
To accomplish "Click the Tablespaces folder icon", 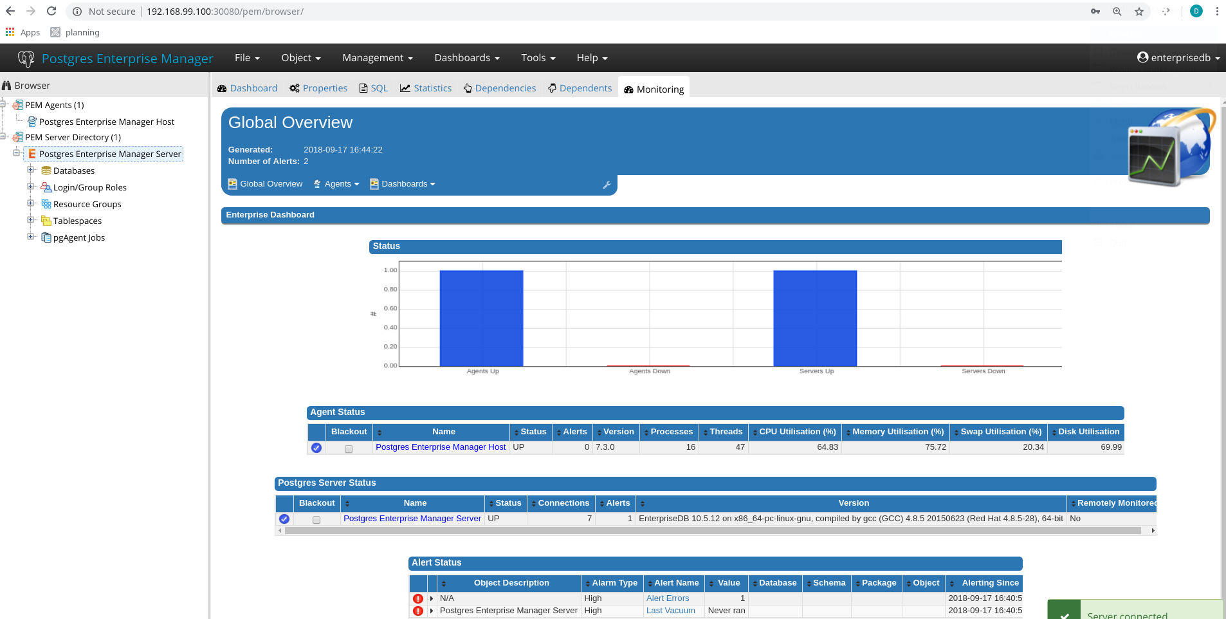I will (46, 221).
